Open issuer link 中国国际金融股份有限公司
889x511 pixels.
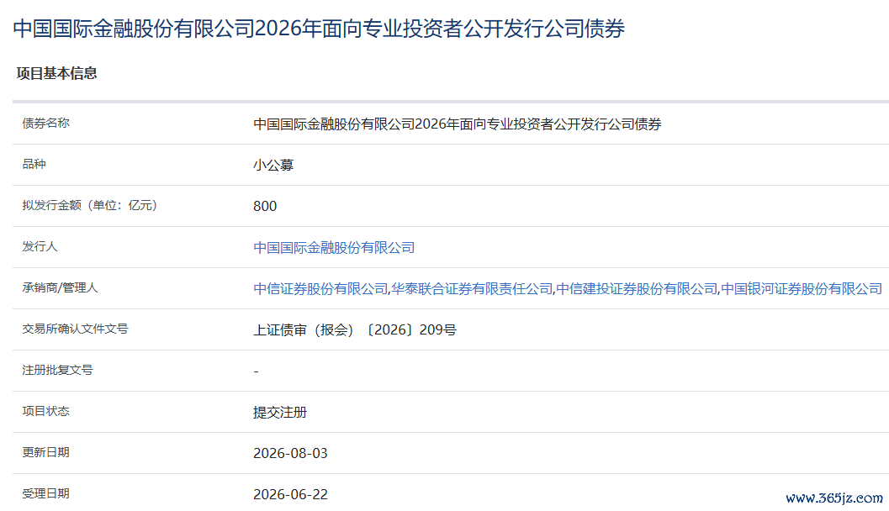333,248
